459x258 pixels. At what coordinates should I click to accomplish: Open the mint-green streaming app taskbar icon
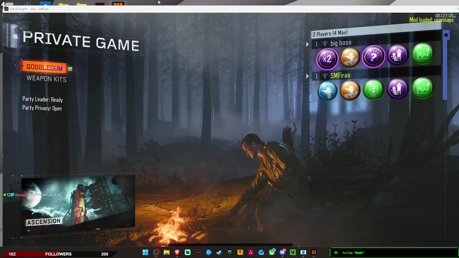coord(188,253)
